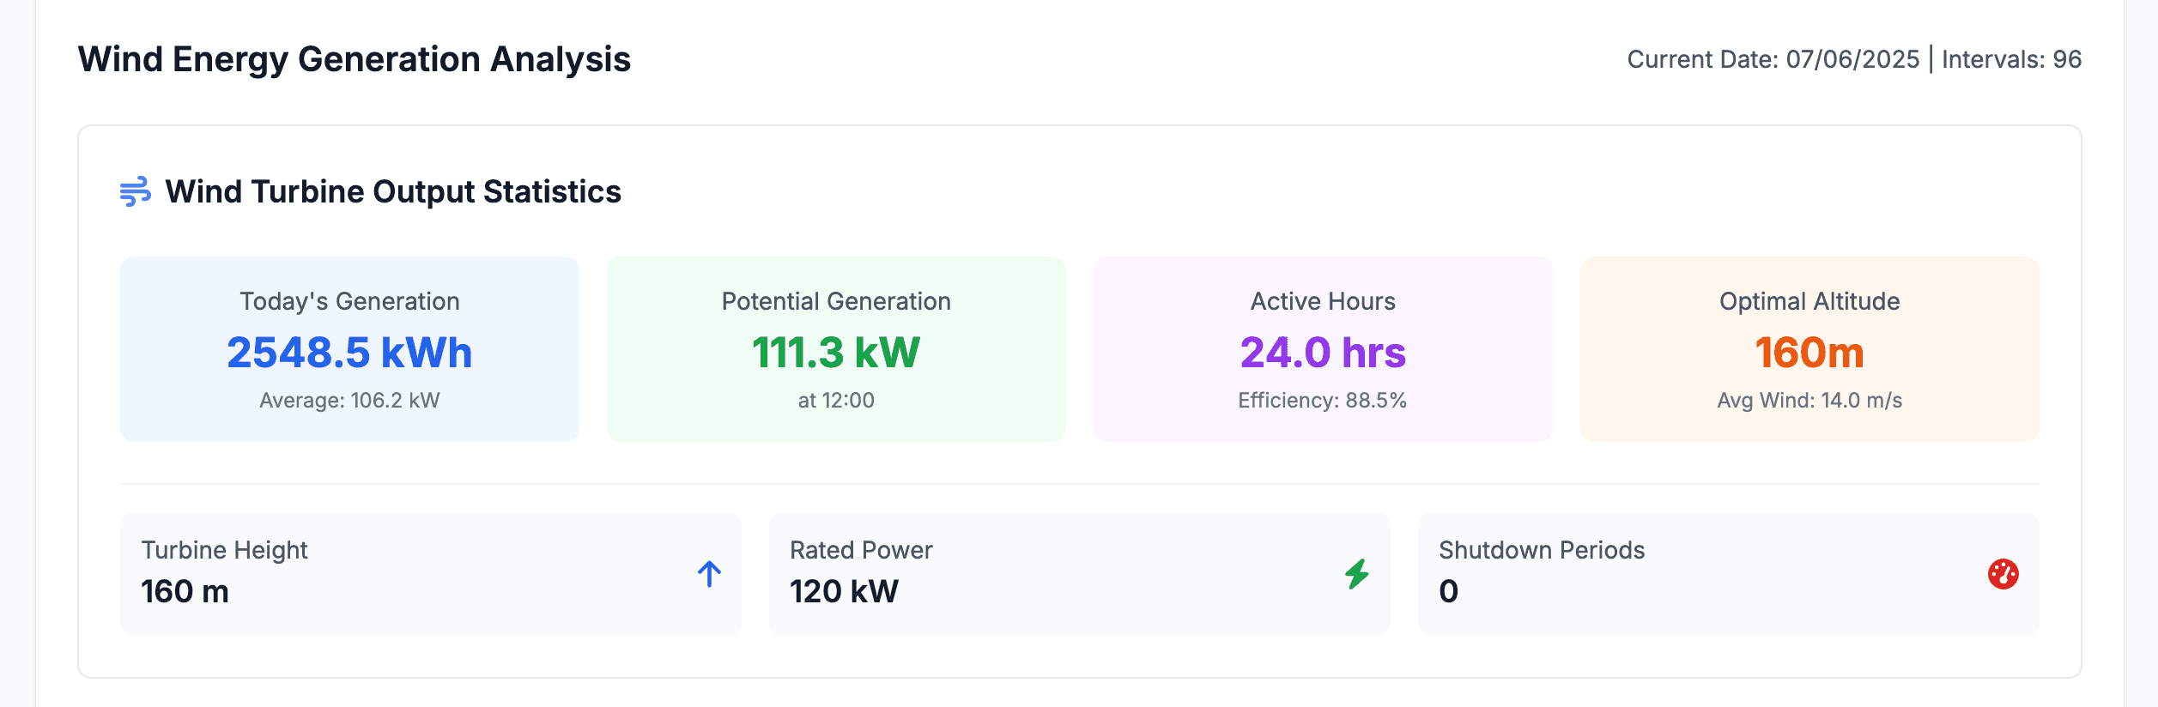2158x707 pixels.
Task: Click the 2548.5 kWh value
Action: click(x=349, y=353)
